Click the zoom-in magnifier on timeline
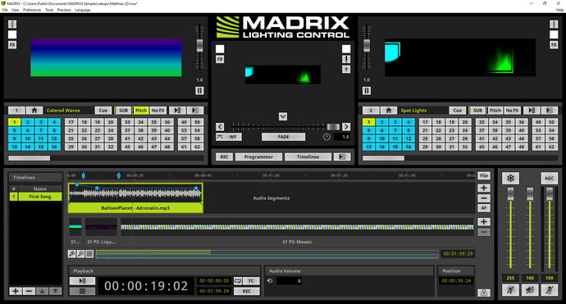The image size is (566, 304). point(72,254)
